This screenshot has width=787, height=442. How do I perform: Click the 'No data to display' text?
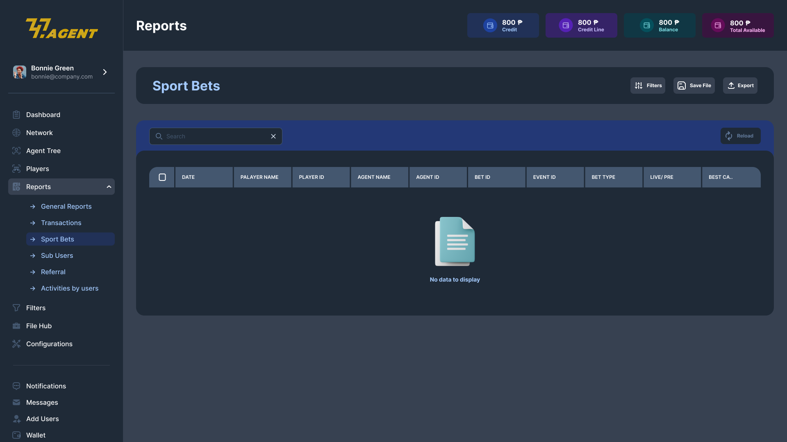(455, 280)
